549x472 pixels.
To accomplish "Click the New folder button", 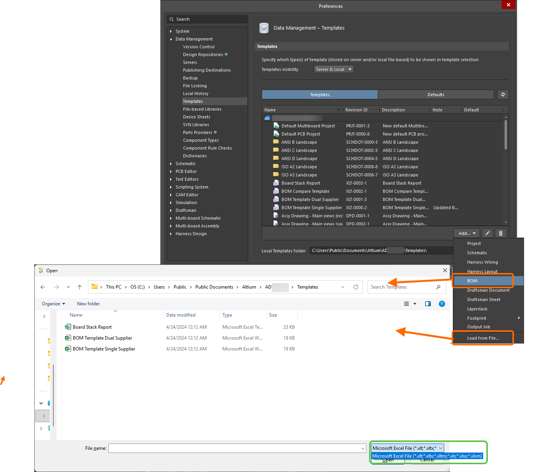I will pyautogui.click(x=88, y=304).
